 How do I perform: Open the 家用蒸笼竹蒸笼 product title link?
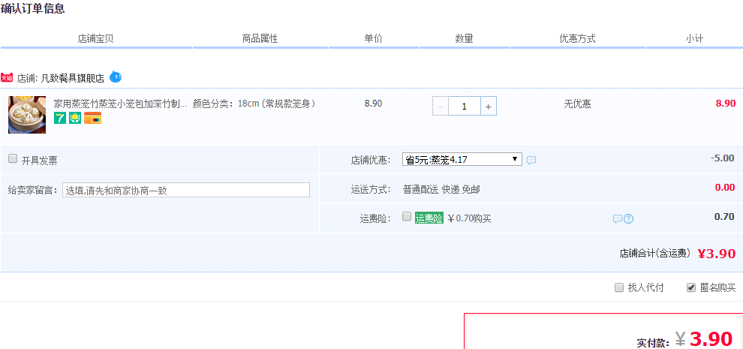point(120,104)
